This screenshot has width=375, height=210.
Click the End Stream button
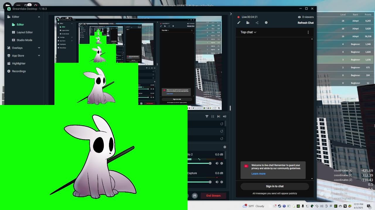[x=213, y=196]
